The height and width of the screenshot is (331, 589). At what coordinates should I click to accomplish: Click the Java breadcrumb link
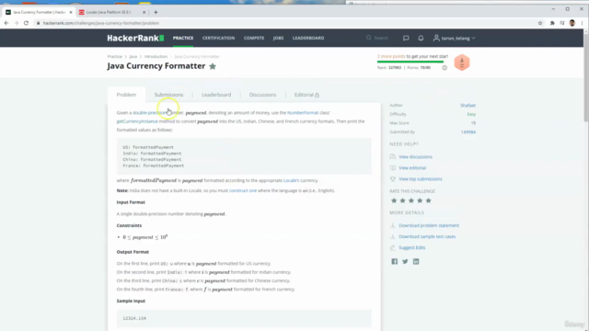pyautogui.click(x=133, y=56)
